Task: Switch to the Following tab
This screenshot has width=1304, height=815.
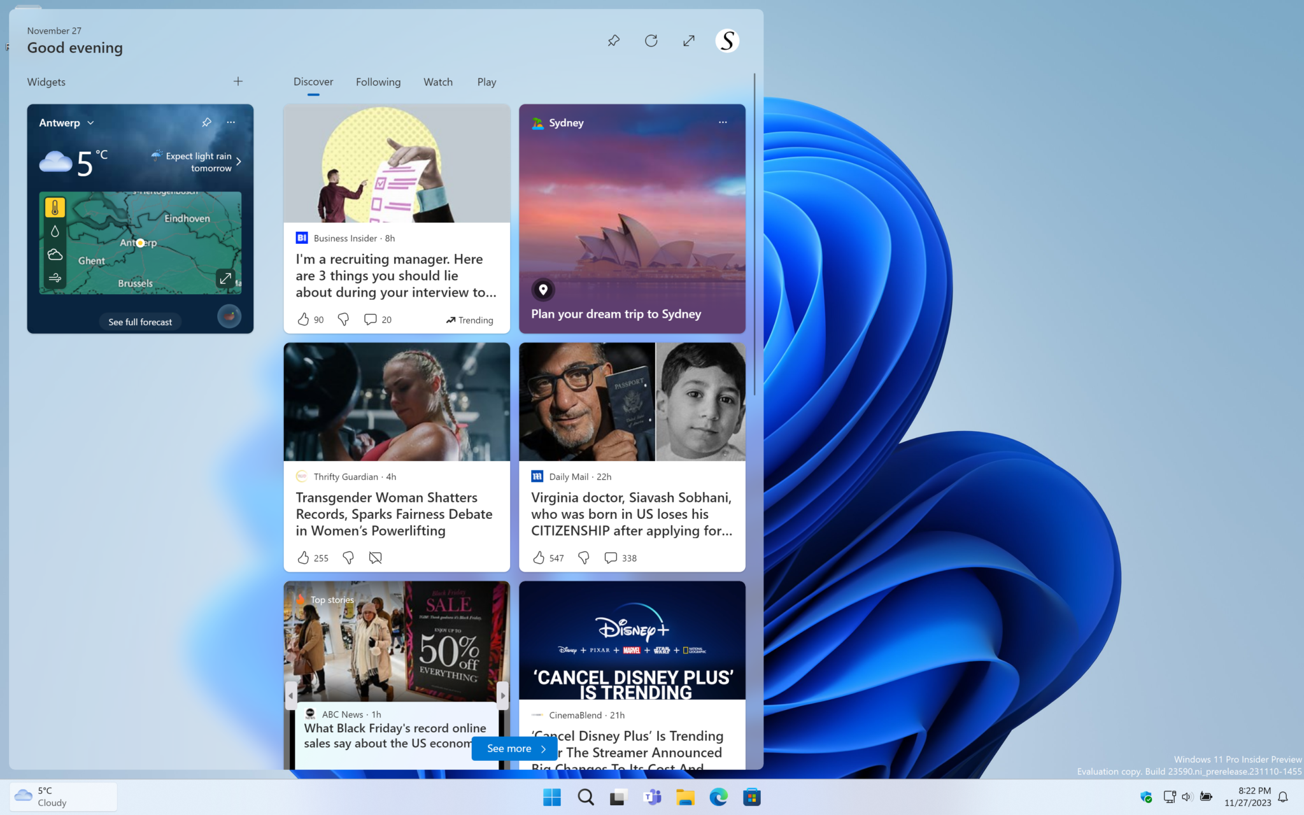Action: pos(378,81)
